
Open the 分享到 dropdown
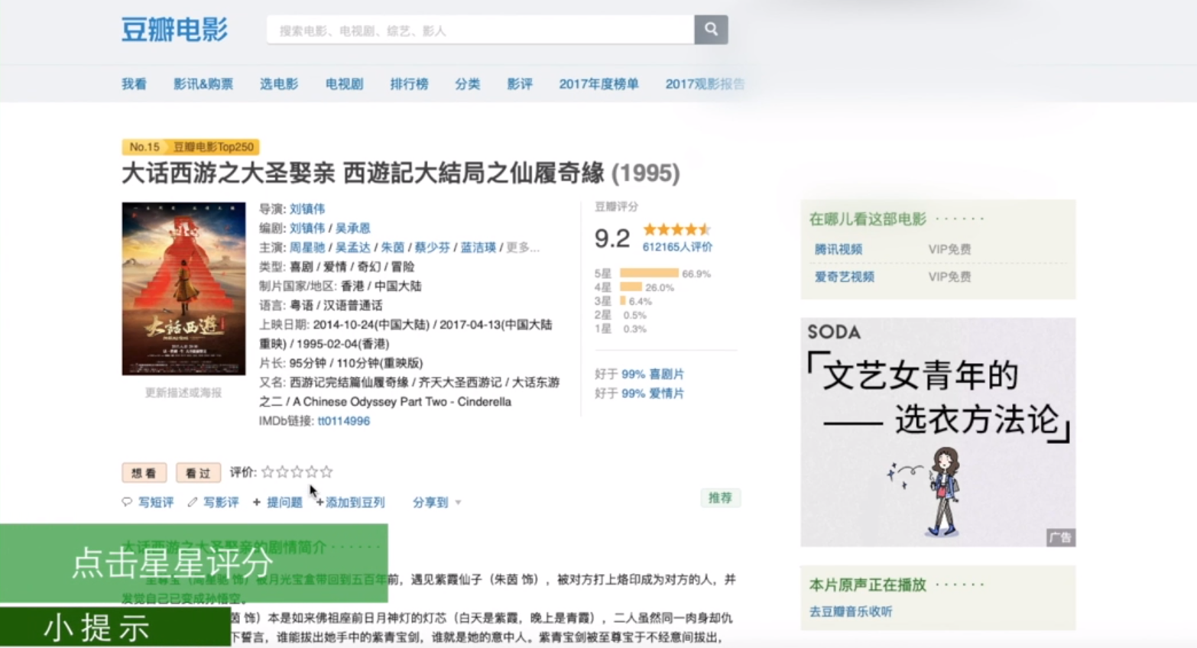tap(436, 503)
